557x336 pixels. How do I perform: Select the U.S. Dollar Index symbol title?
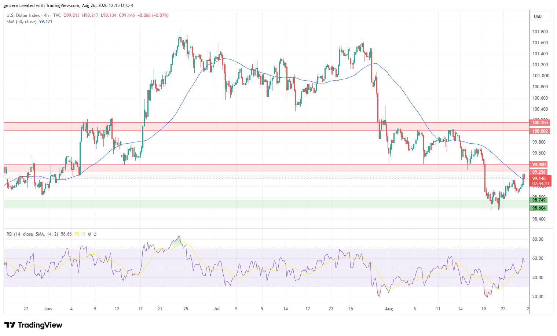[x=23, y=15]
